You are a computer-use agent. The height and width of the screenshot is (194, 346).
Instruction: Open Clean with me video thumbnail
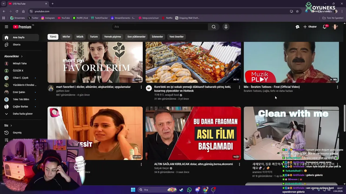291,133
